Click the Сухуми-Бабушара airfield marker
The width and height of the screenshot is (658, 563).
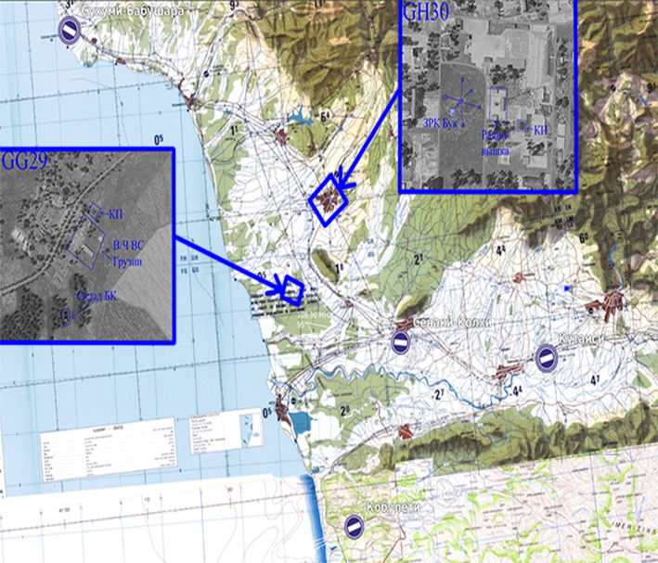pos(70,29)
